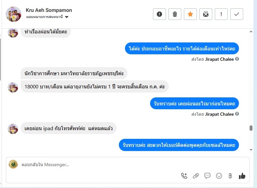
Task: Click the exclamation mark priority button
Action: (x=221, y=14)
